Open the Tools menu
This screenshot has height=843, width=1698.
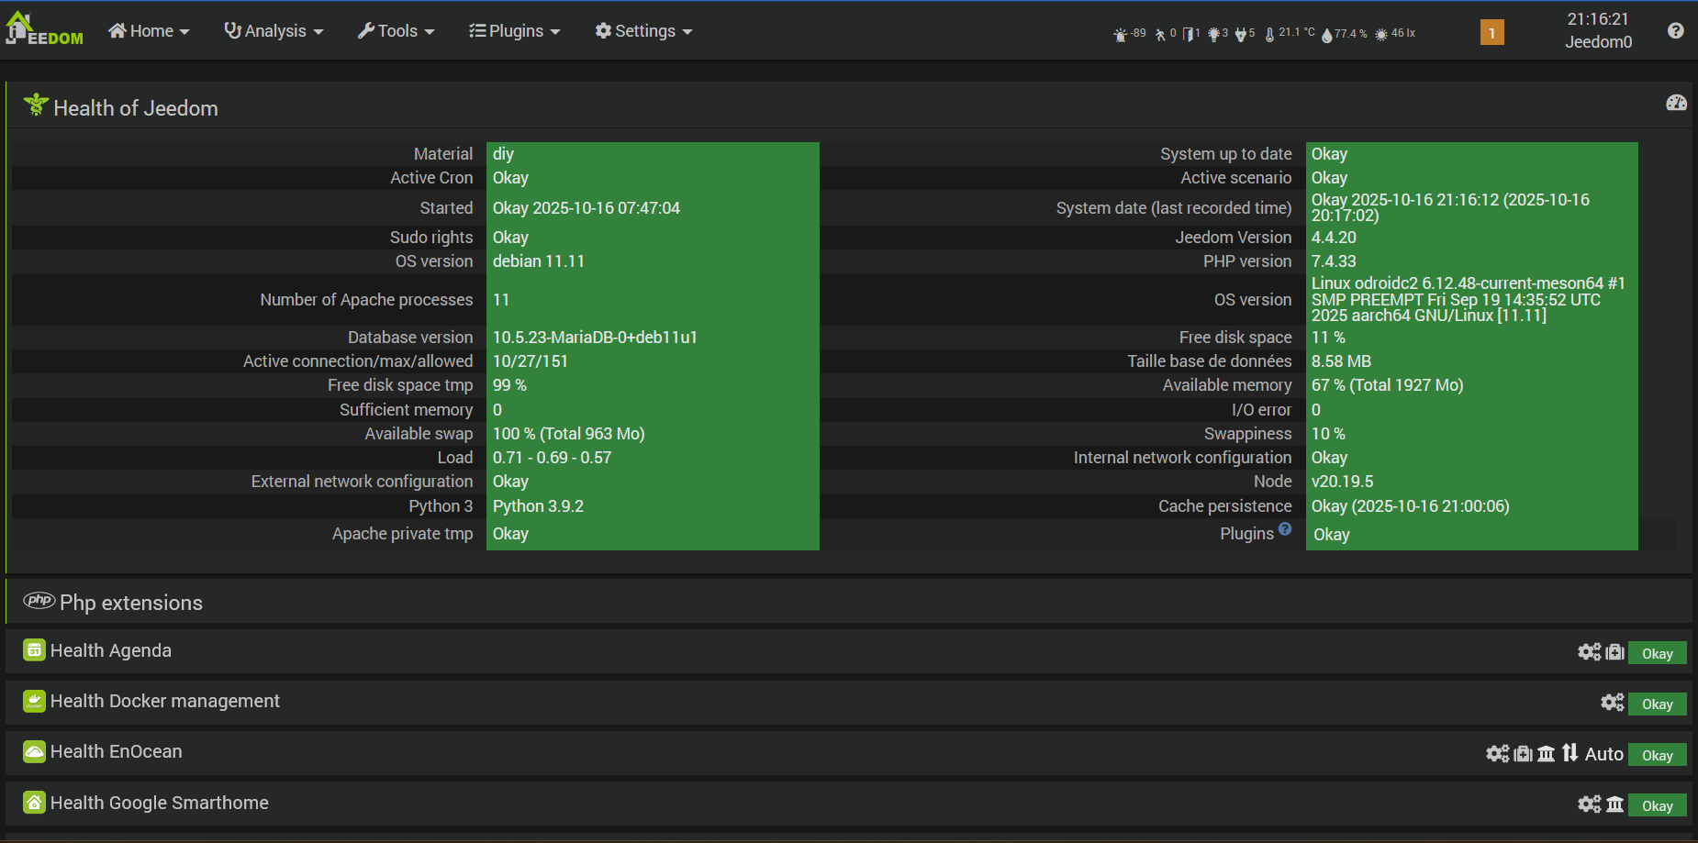pos(396,31)
